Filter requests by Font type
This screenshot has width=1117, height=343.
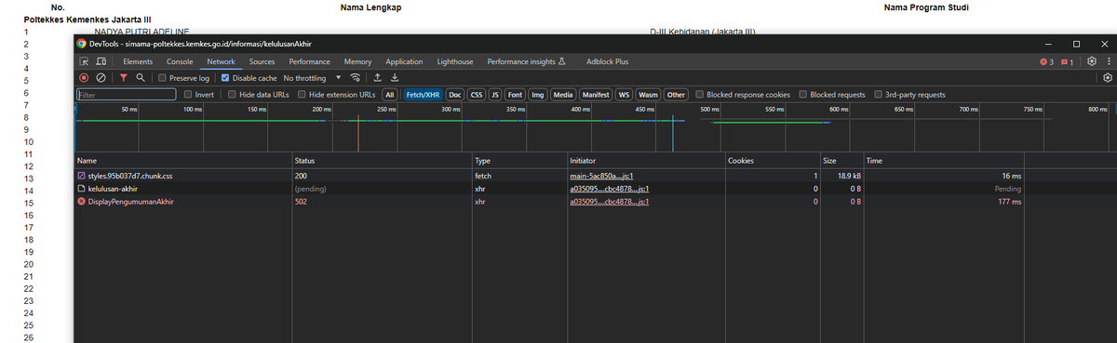(x=515, y=95)
